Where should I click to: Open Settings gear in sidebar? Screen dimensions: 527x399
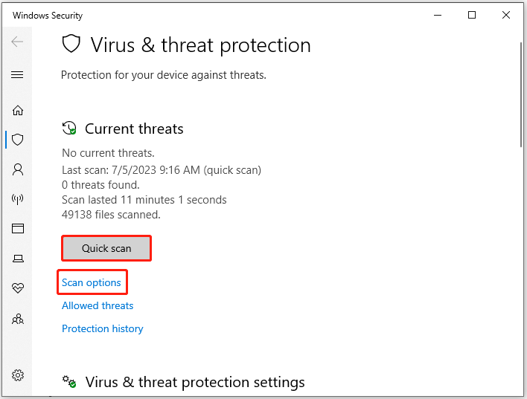pos(18,375)
